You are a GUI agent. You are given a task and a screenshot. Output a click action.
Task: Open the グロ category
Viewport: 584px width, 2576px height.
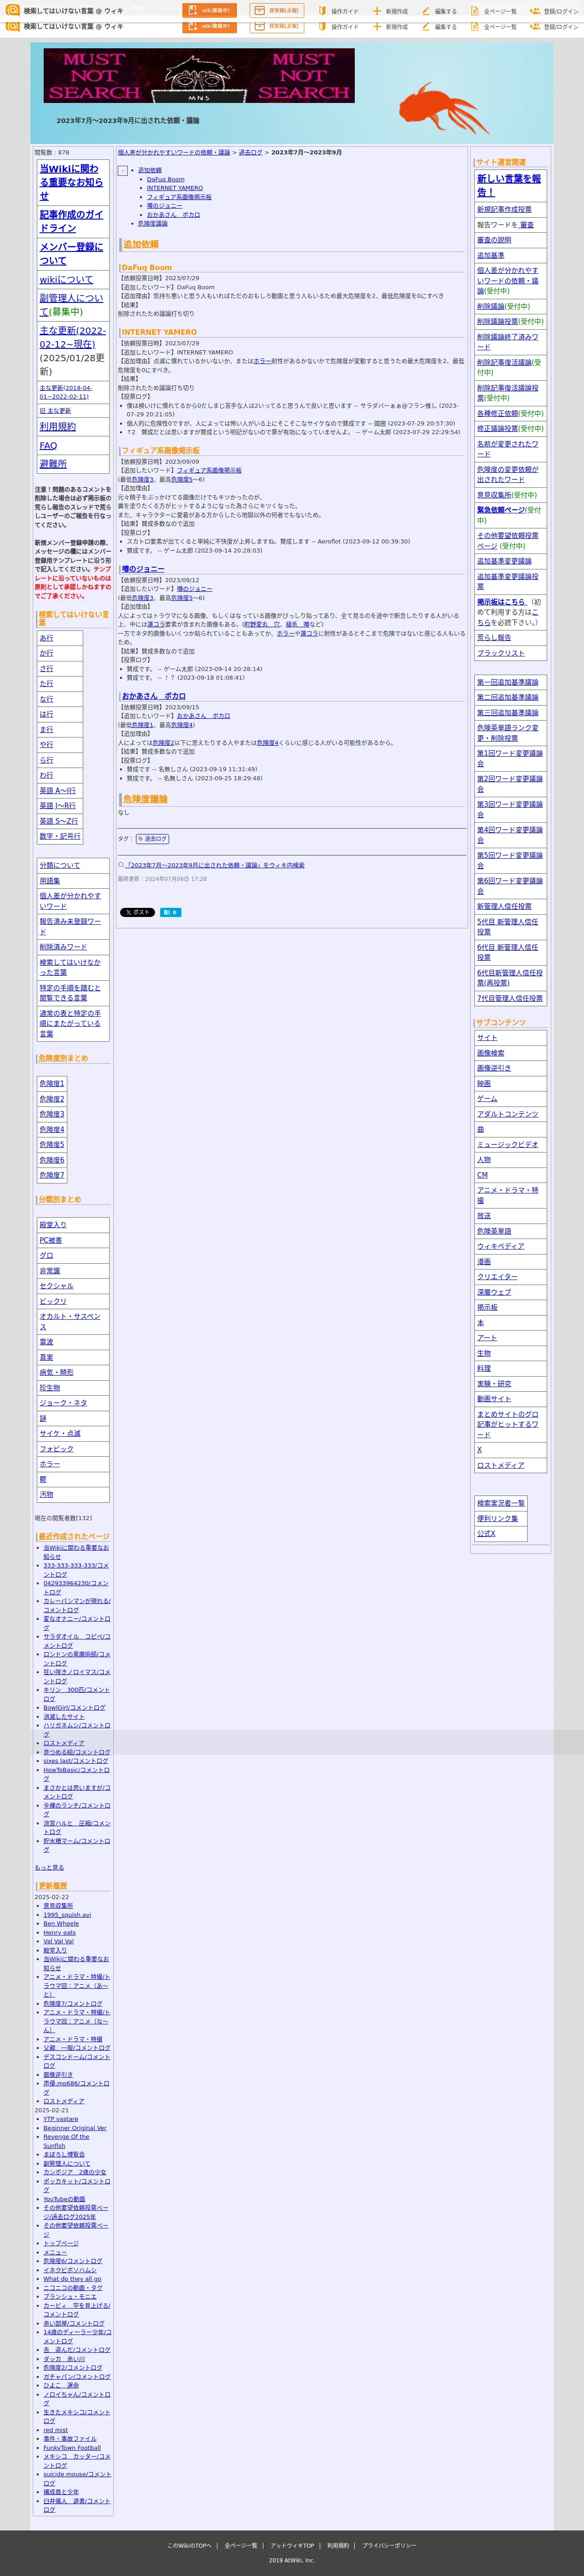46,1255
